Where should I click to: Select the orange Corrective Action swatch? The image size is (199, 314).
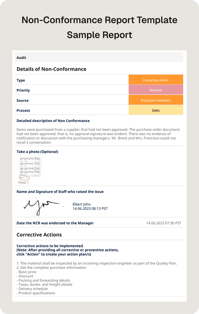point(156,80)
